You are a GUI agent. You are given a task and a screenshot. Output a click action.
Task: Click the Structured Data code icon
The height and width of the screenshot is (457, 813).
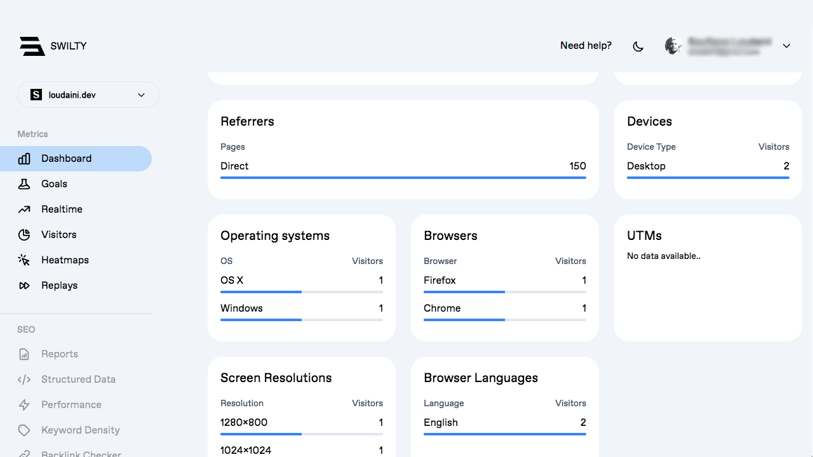[x=24, y=380]
